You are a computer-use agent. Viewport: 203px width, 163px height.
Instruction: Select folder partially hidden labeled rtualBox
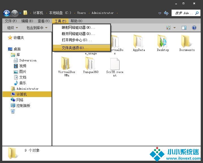[x=117, y=45]
